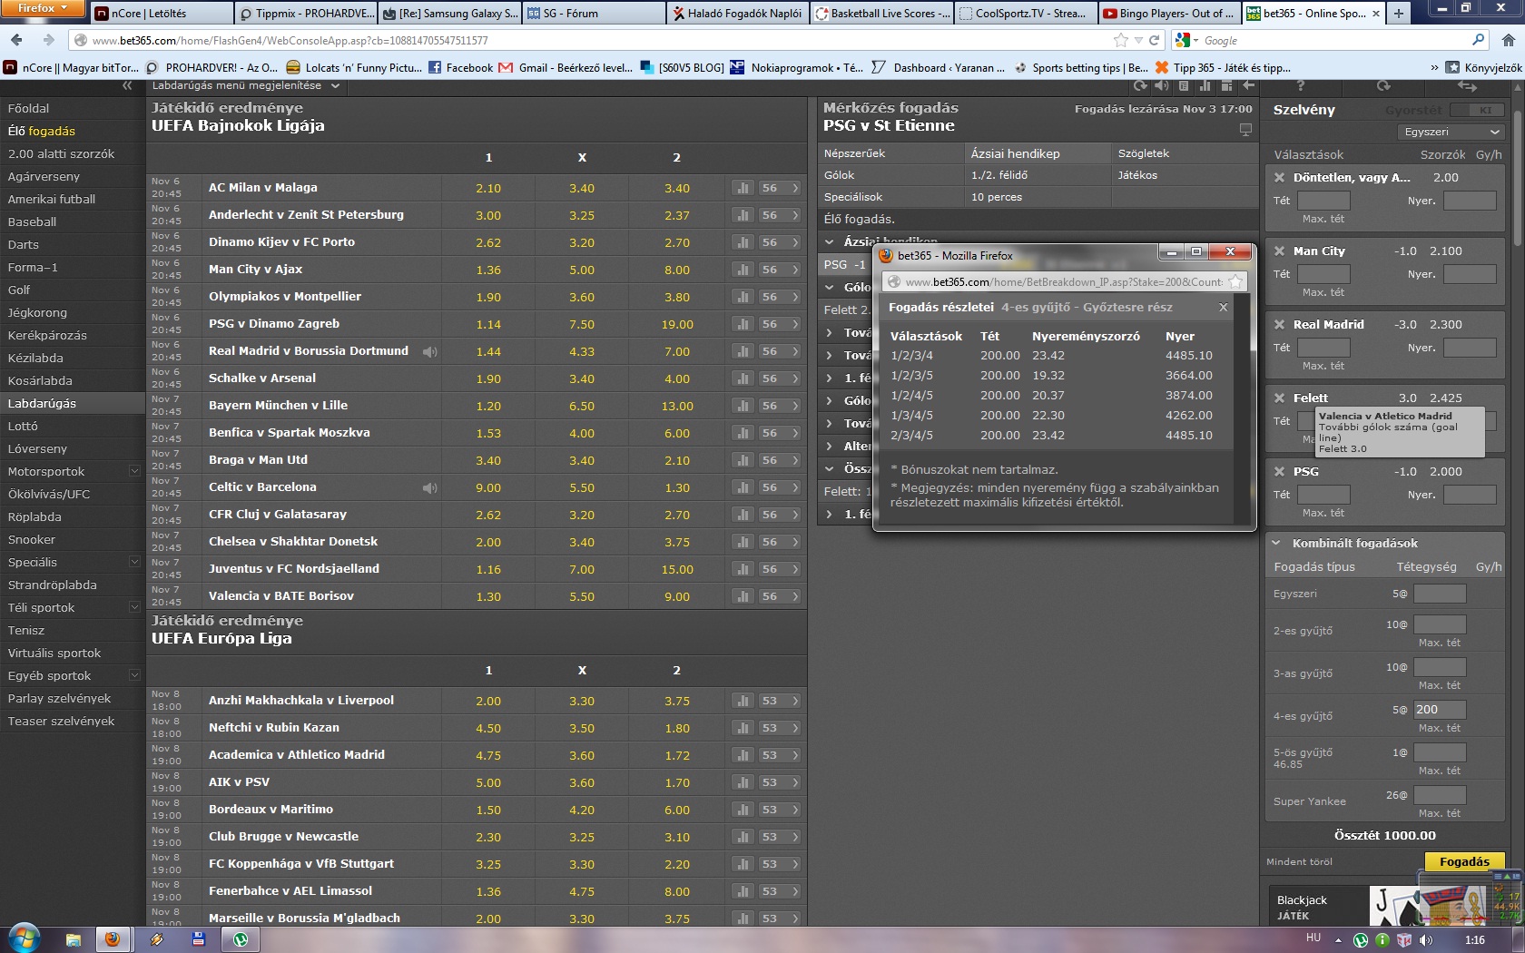Open a new Firefox tab

(1399, 13)
